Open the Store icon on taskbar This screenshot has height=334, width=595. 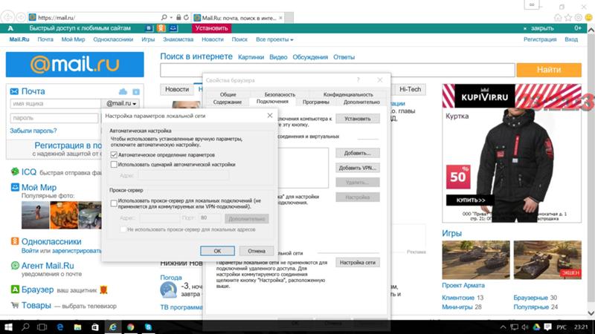click(x=95, y=327)
